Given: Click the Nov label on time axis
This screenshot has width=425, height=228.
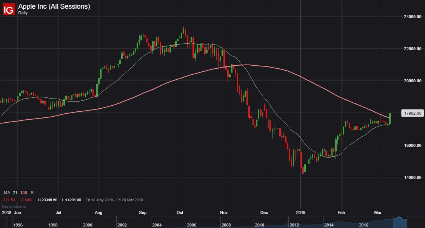Looking at the screenshot, I should 224,213.
